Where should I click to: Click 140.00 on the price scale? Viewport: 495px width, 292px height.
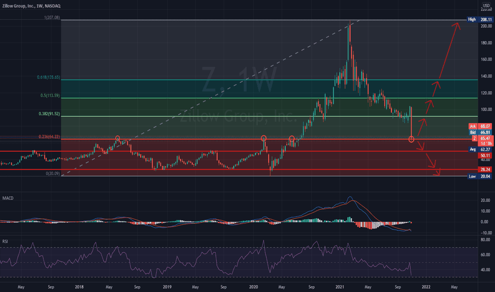(486, 76)
